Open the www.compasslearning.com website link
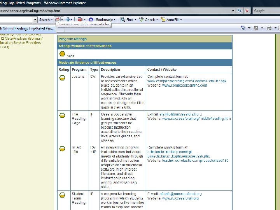The height and width of the screenshot is (210, 280). point(185,85)
